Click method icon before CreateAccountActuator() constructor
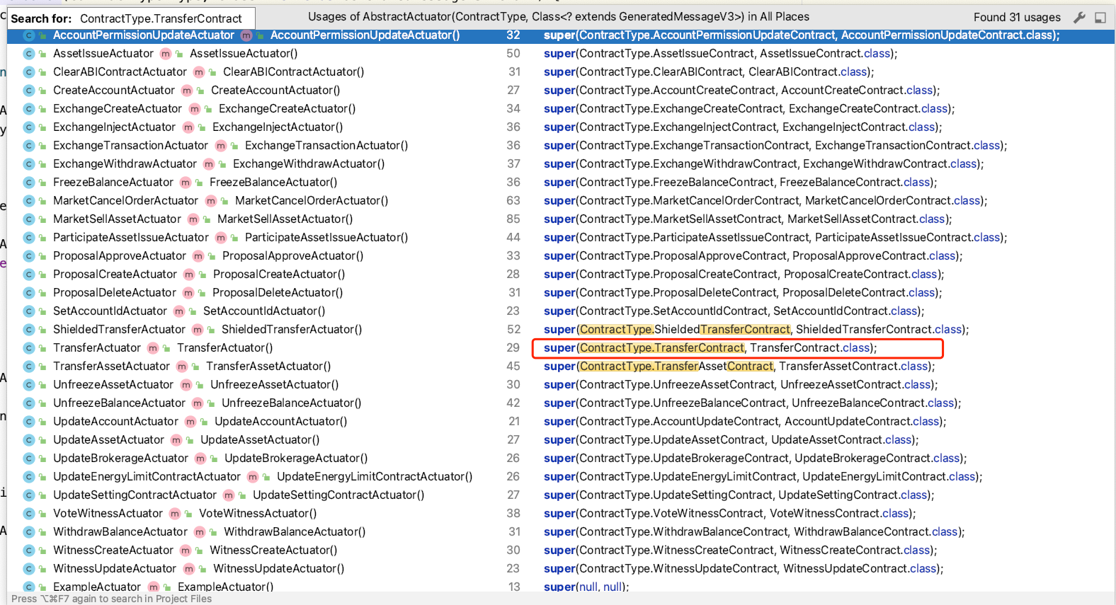 [187, 91]
